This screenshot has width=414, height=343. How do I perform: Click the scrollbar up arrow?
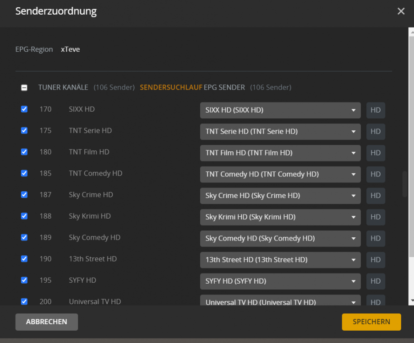[x=412, y=32]
